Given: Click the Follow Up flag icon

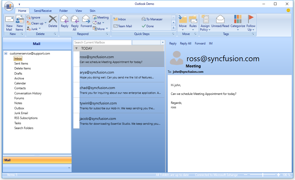Looking at the screenshot, I should click(x=251, y=20).
